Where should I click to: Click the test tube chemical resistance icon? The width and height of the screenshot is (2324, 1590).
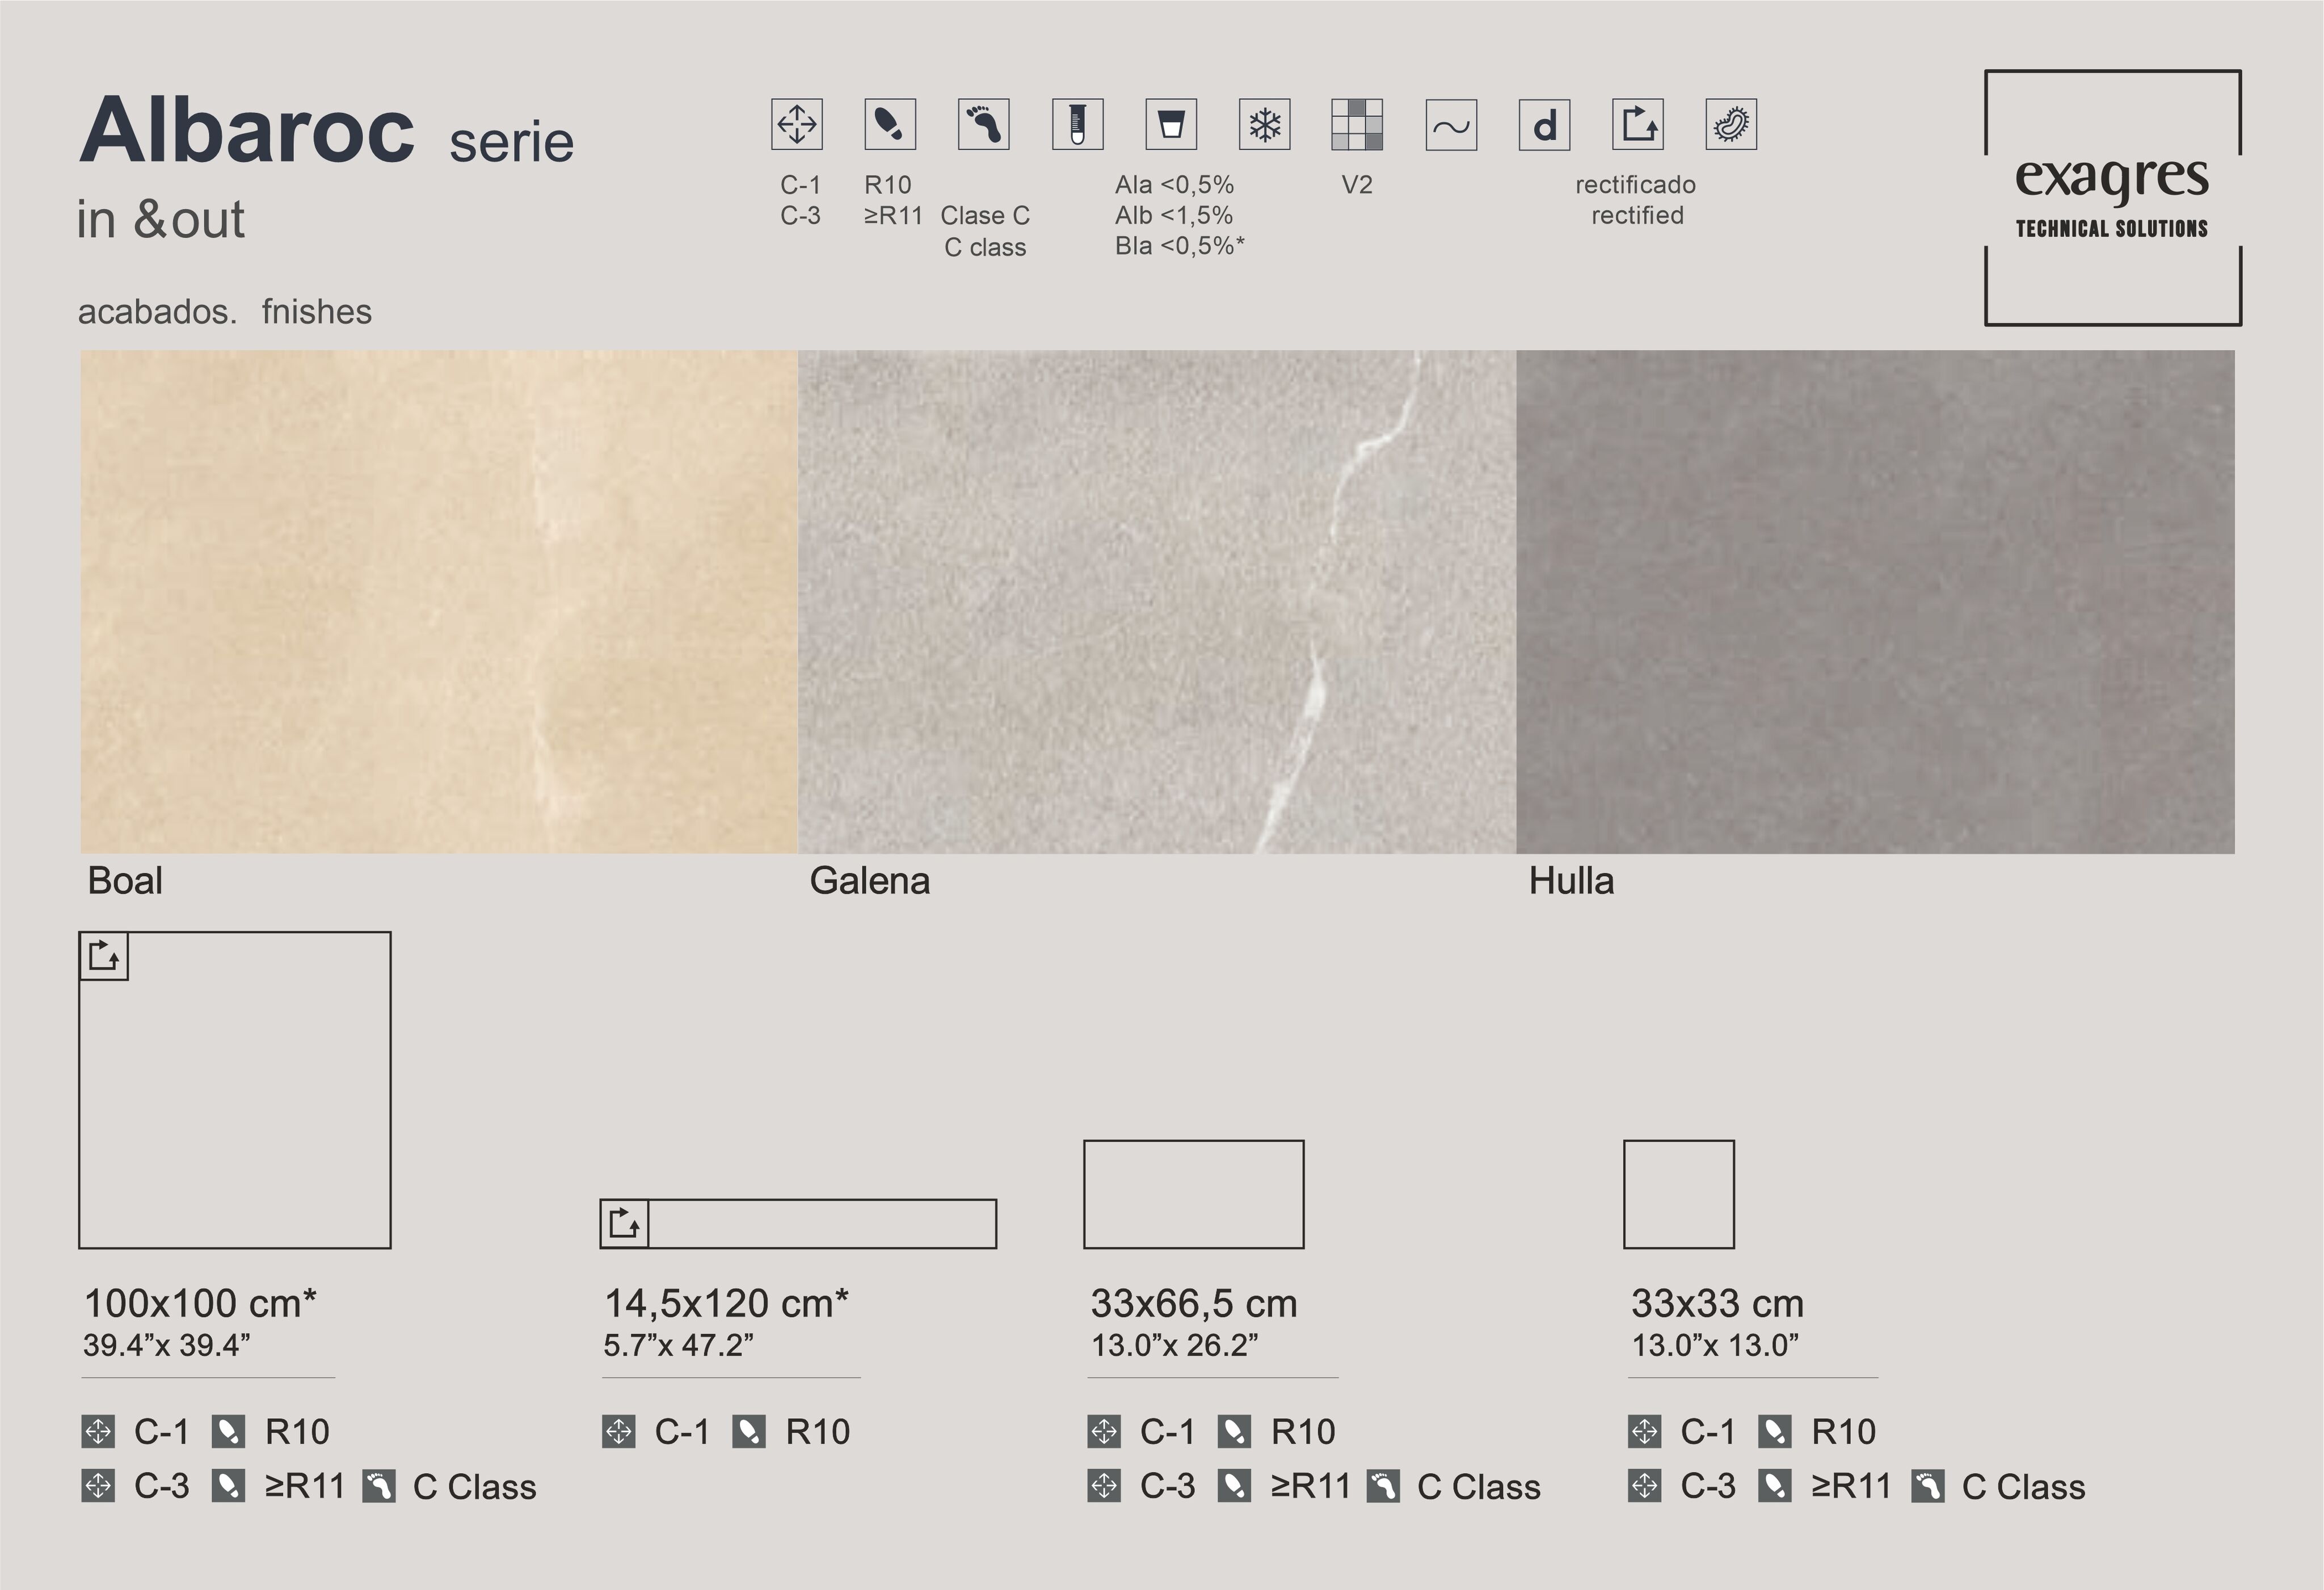tap(1077, 125)
